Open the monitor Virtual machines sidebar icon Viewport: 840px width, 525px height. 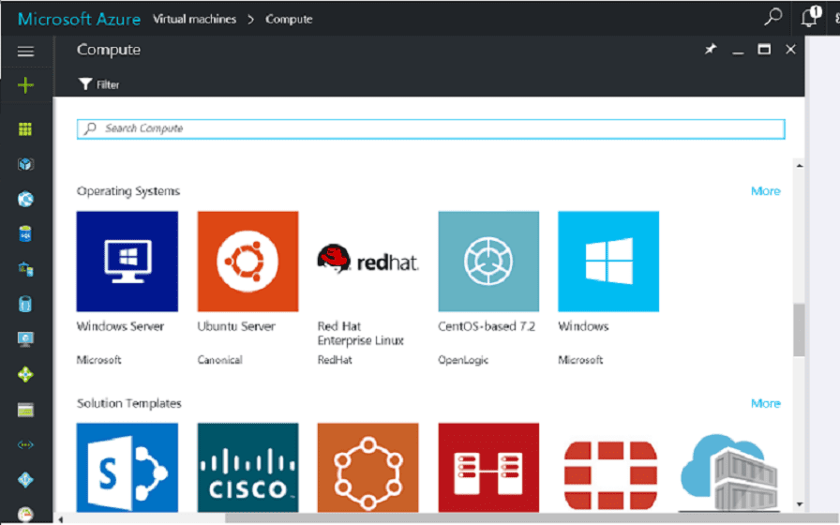[25, 339]
